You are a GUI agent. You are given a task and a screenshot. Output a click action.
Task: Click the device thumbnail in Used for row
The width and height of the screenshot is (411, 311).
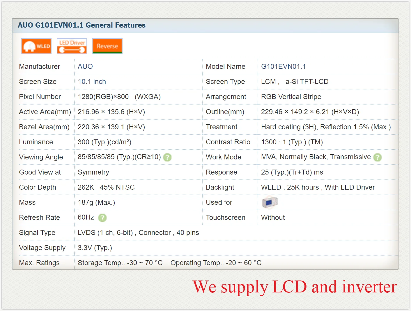tap(270, 202)
